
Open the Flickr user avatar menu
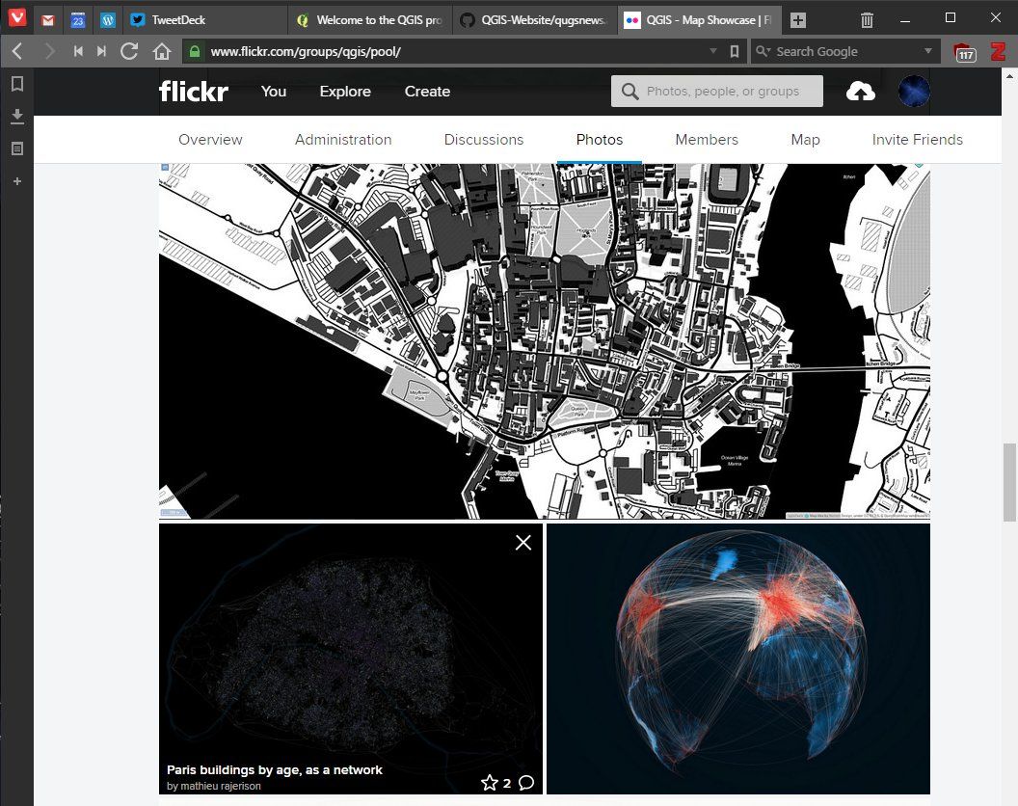[x=914, y=91]
